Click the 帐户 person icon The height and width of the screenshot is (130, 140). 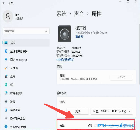point(6,85)
